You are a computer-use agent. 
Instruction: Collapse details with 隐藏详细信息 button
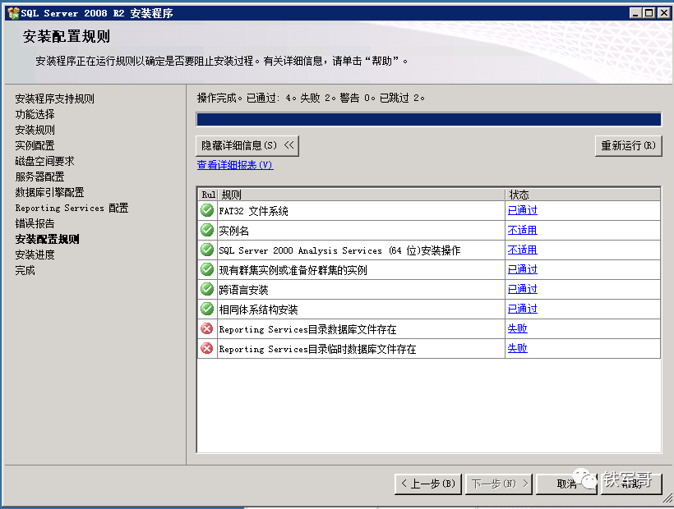[x=247, y=145]
